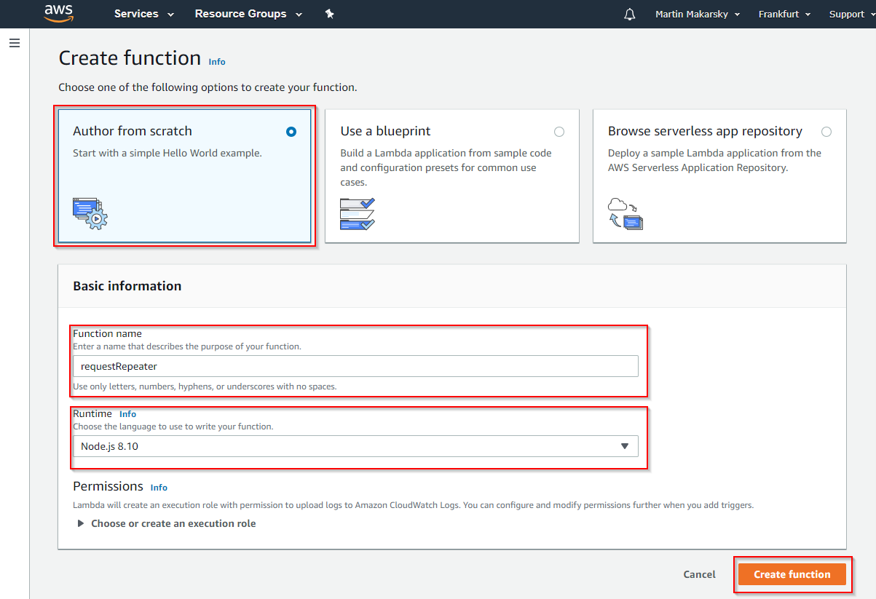Click the Create function button
Screen dimensions: 876x599
coord(792,574)
